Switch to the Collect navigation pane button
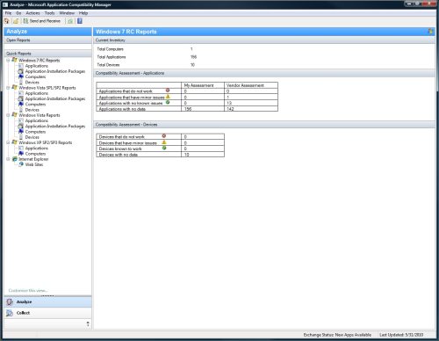 click(47, 313)
